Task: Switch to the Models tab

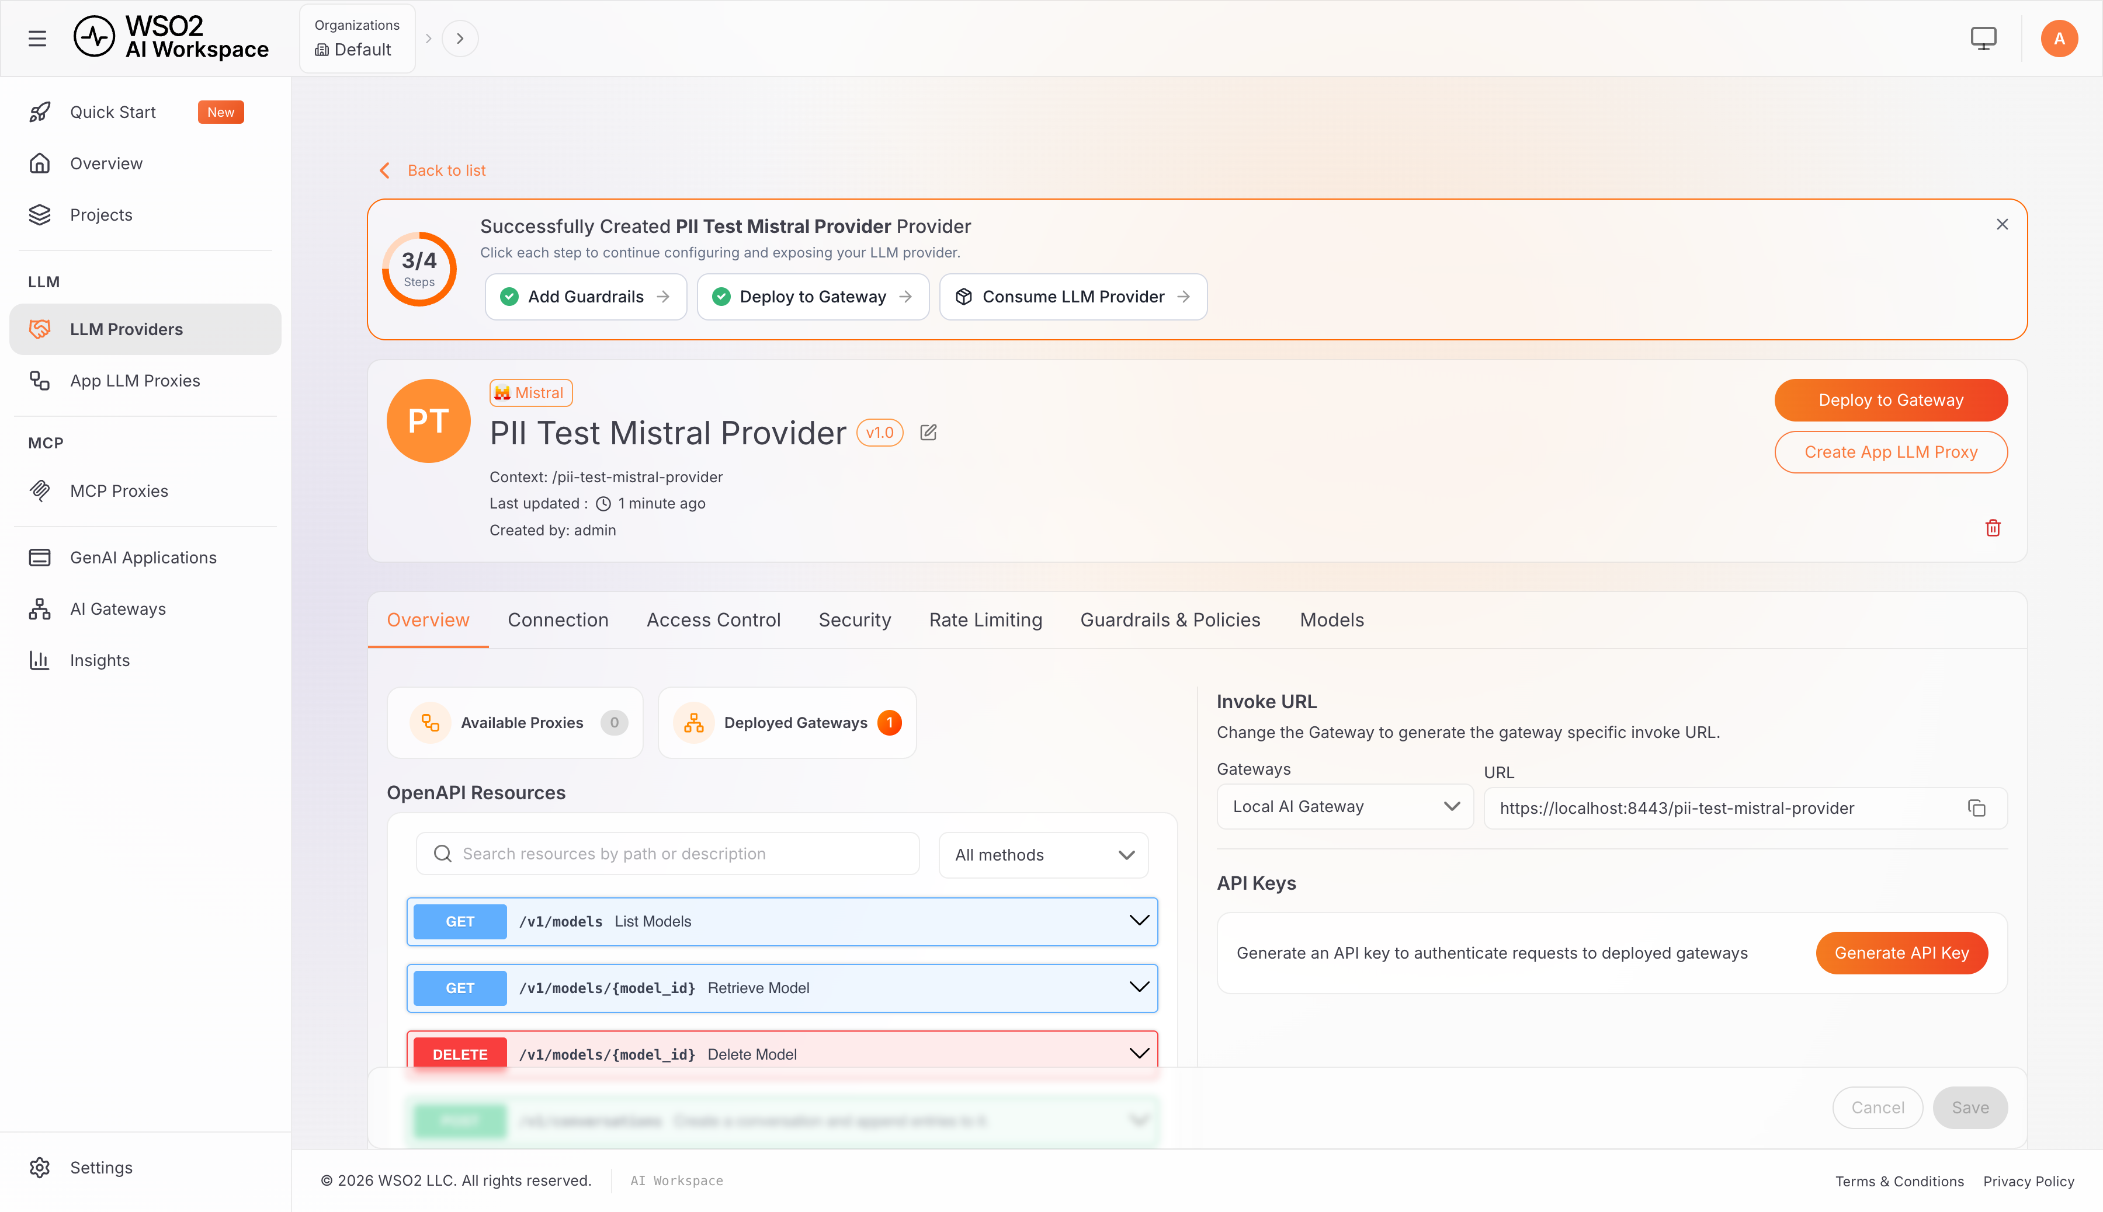Action: click(1332, 619)
